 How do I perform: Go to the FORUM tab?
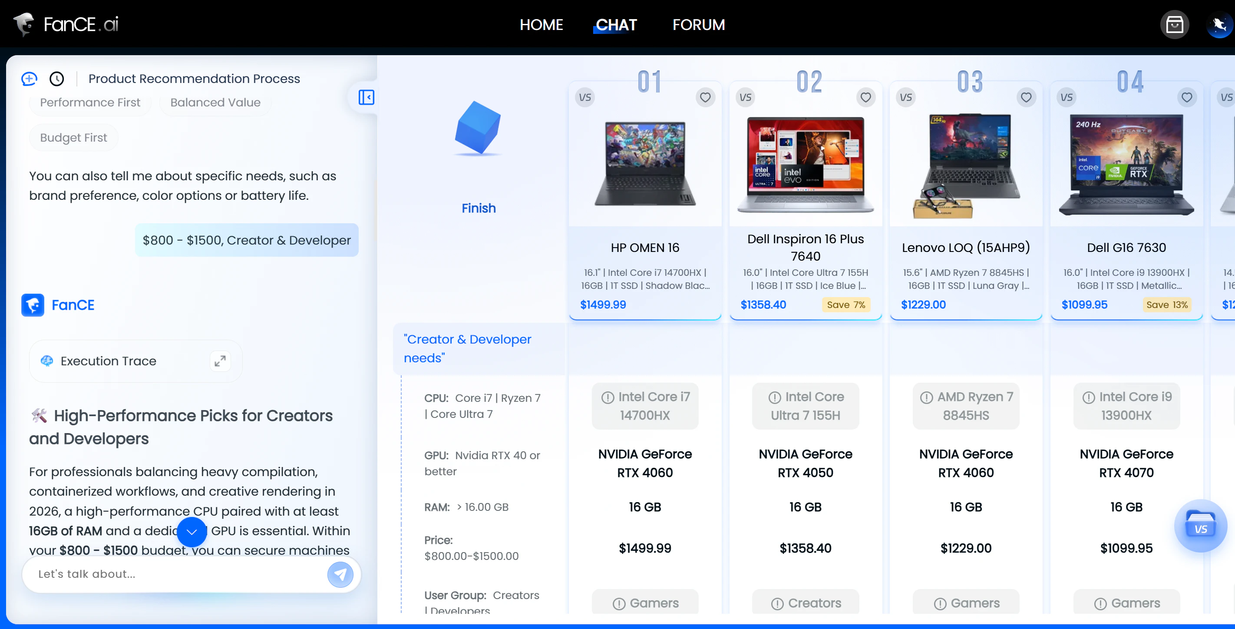[698, 24]
